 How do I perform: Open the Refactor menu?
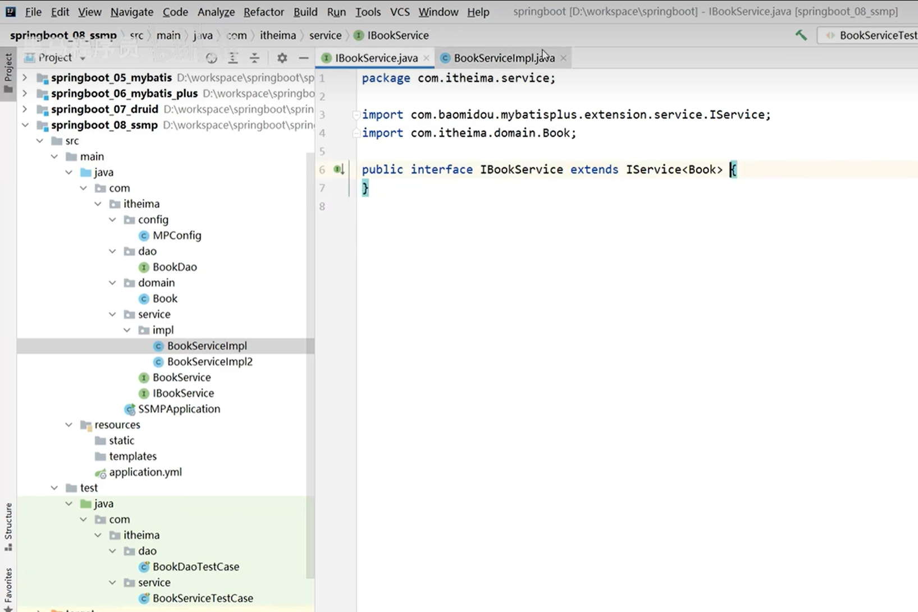[263, 12]
